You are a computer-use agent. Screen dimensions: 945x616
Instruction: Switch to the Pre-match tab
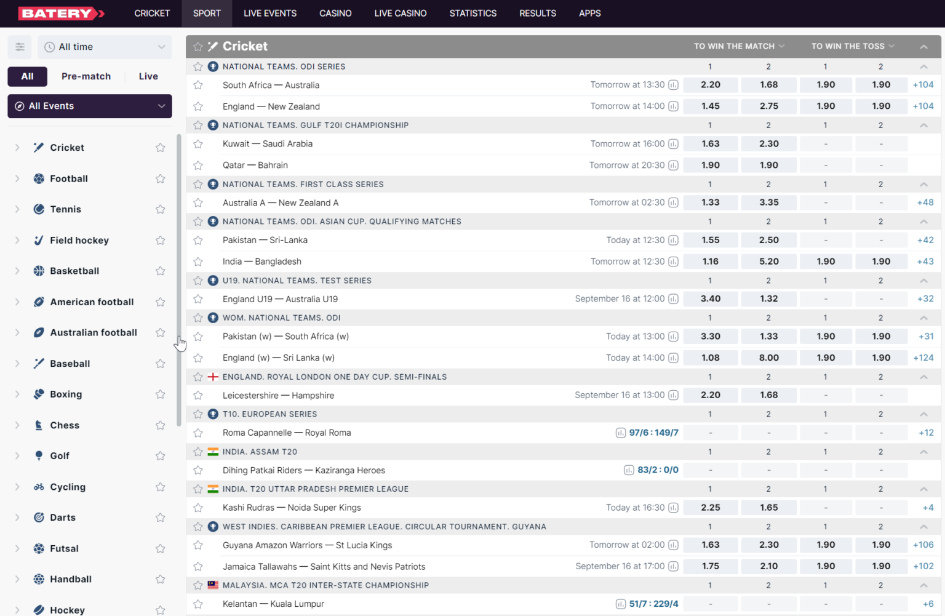[x=86, y=76]
